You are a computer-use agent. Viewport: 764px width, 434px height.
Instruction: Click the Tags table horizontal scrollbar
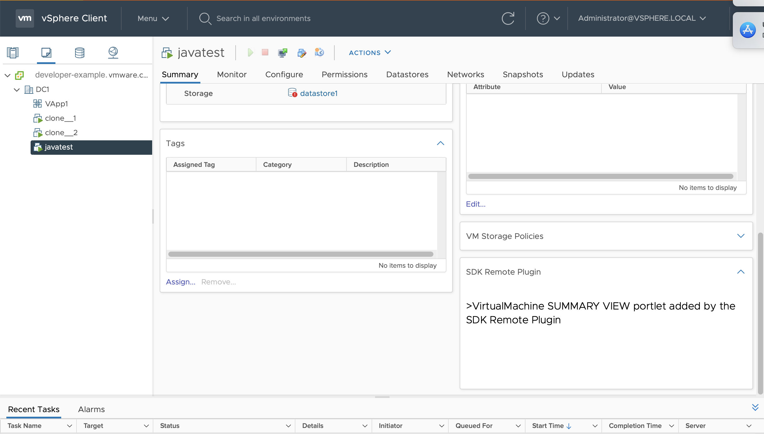(x=301, y=254)
